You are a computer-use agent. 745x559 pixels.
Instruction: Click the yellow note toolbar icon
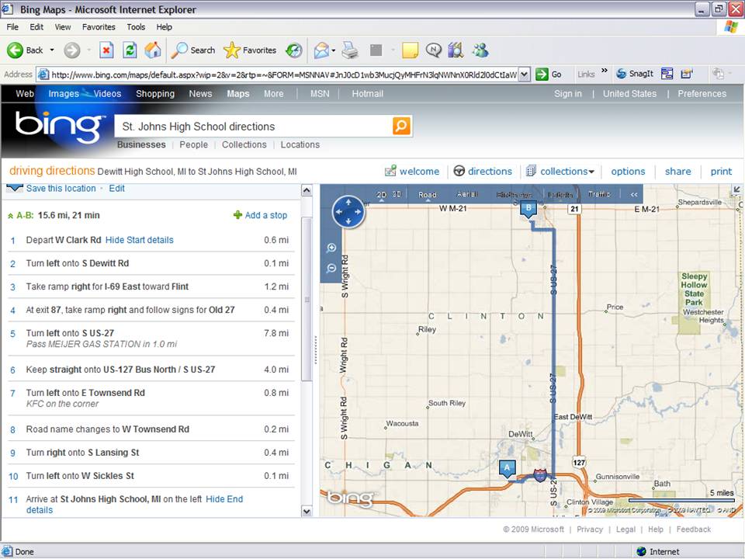coord(410,50)
